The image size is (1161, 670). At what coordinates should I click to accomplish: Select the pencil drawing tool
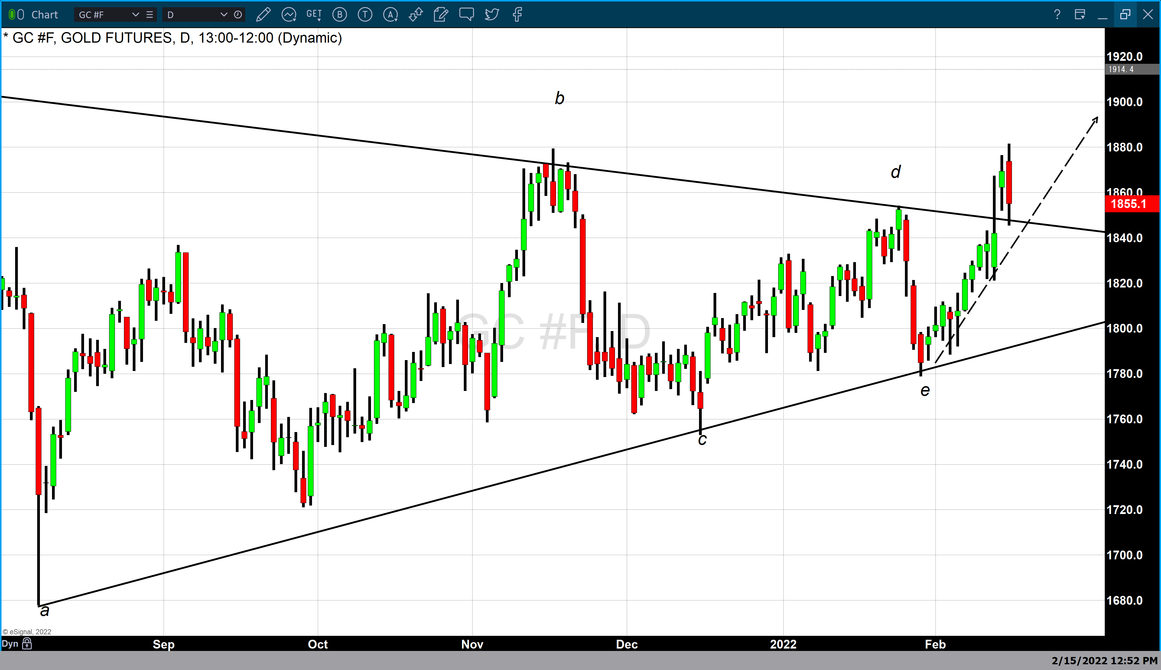point(263,15)
